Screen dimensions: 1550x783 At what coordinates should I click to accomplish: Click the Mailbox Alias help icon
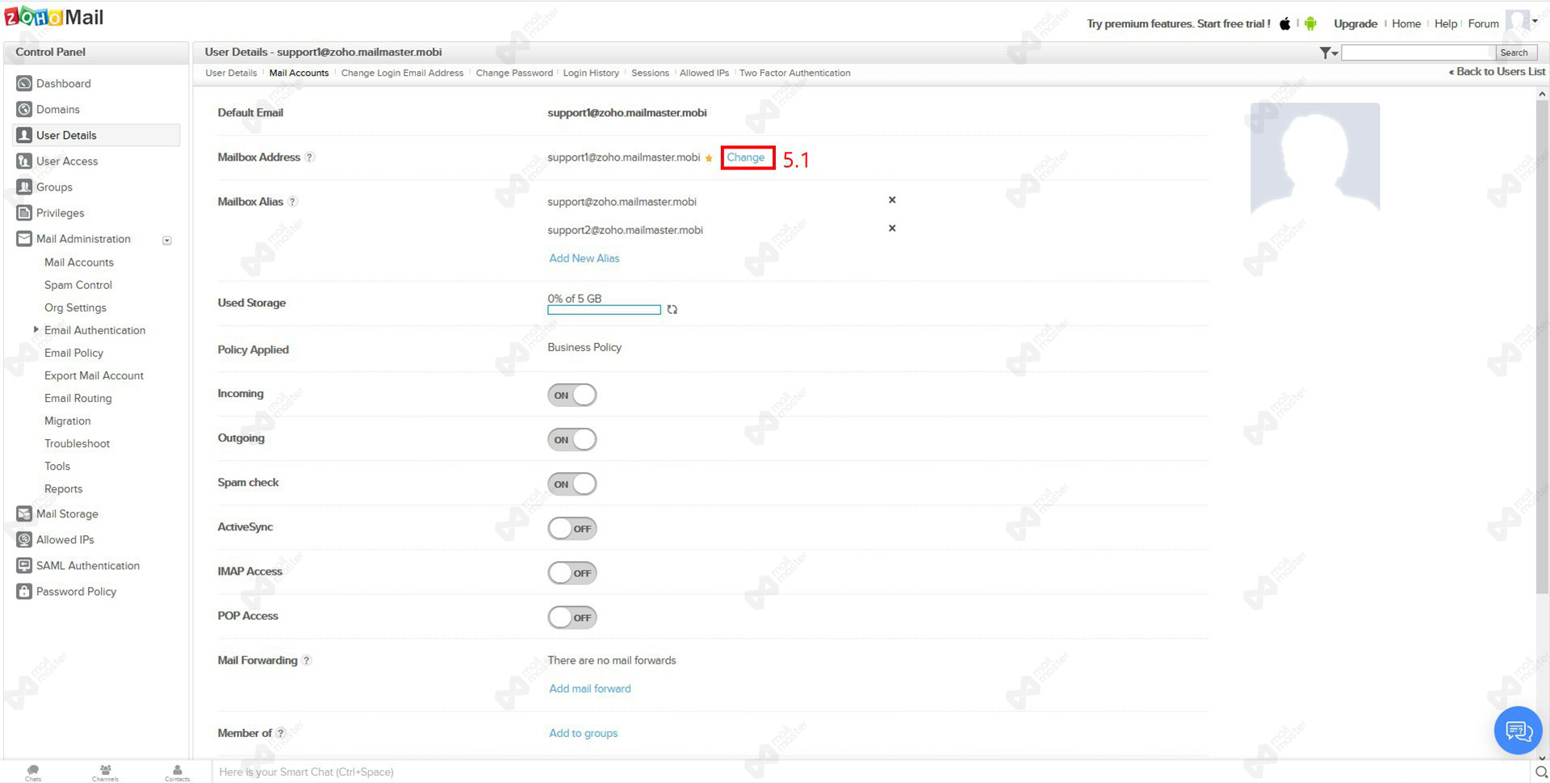point(292,202)
